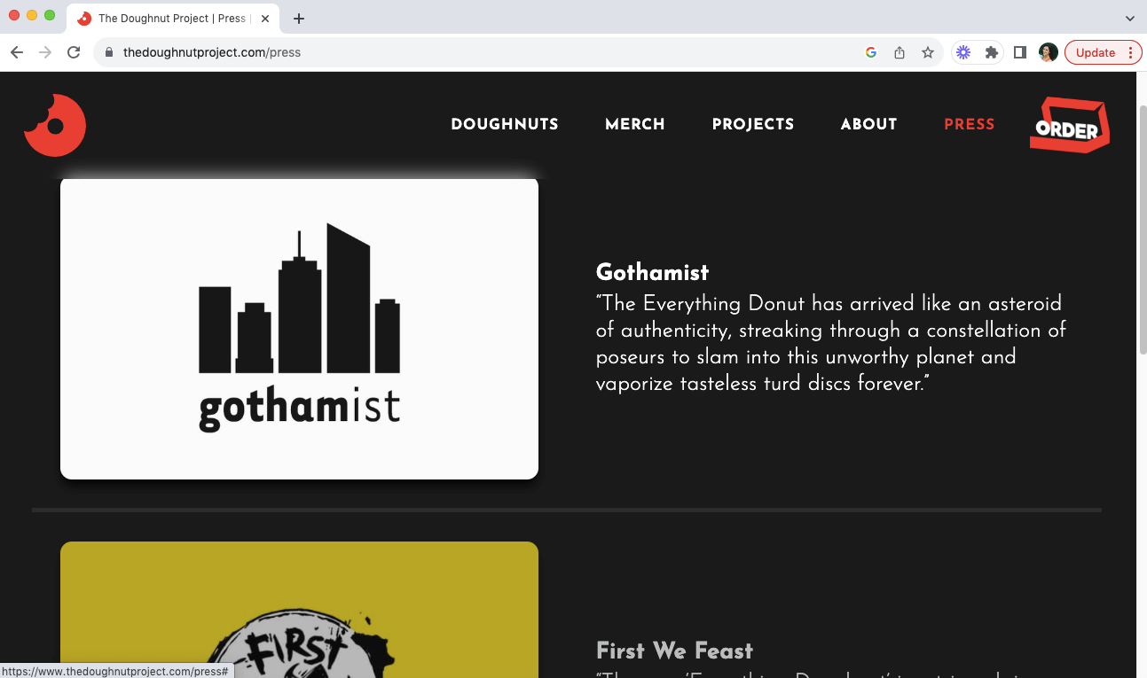Image resolution: width=1147 pixels, height=678 pixels.
Task: Reload the current page
Action: point(74,52)
